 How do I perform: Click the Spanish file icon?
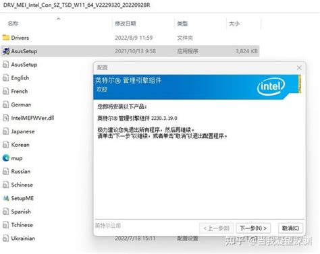pos(5,212)
